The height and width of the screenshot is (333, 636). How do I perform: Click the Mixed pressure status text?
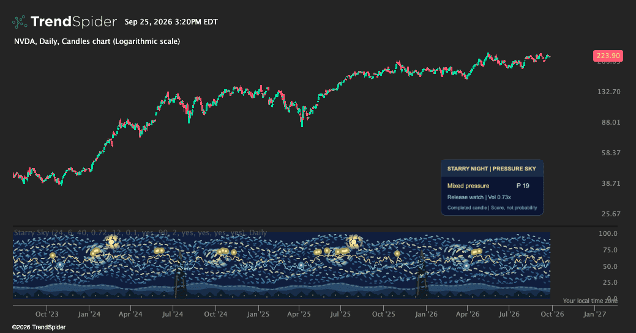click(x=468, y=186)
